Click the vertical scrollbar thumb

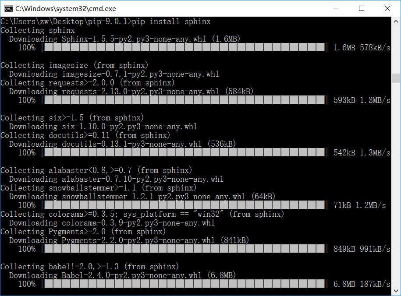396,78
